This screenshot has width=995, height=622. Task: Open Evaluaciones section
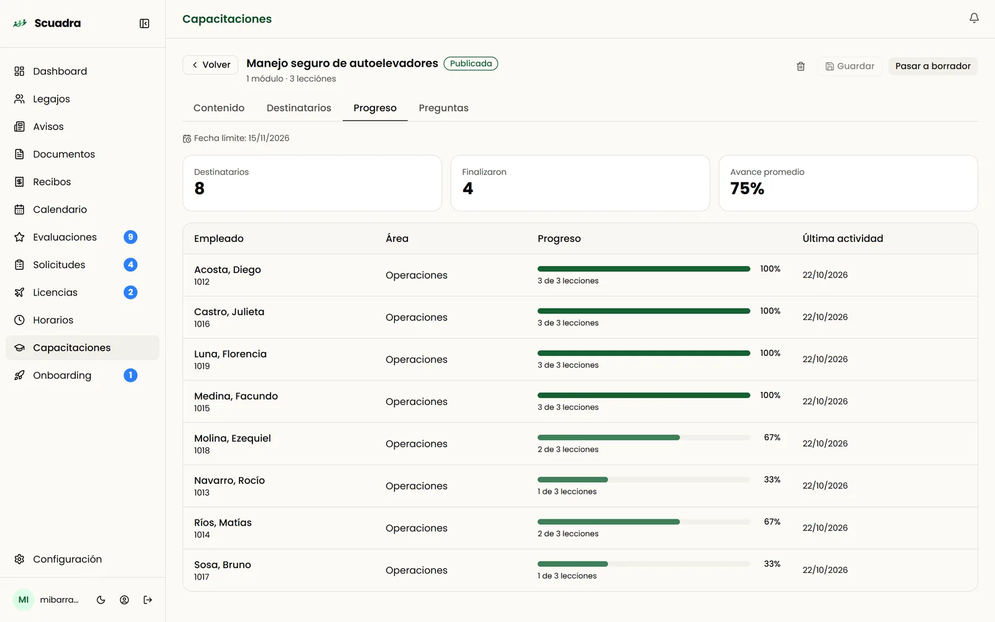pos(83,237)
